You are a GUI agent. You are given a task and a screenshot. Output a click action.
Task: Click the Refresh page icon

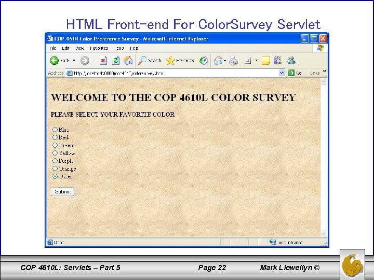click(x=116, y=61)
